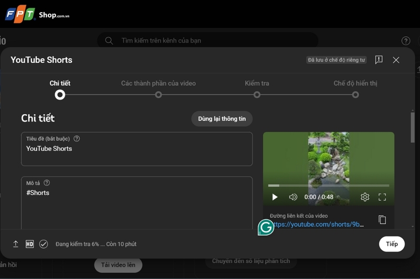Seek on the video progress bar

(329, 185)
